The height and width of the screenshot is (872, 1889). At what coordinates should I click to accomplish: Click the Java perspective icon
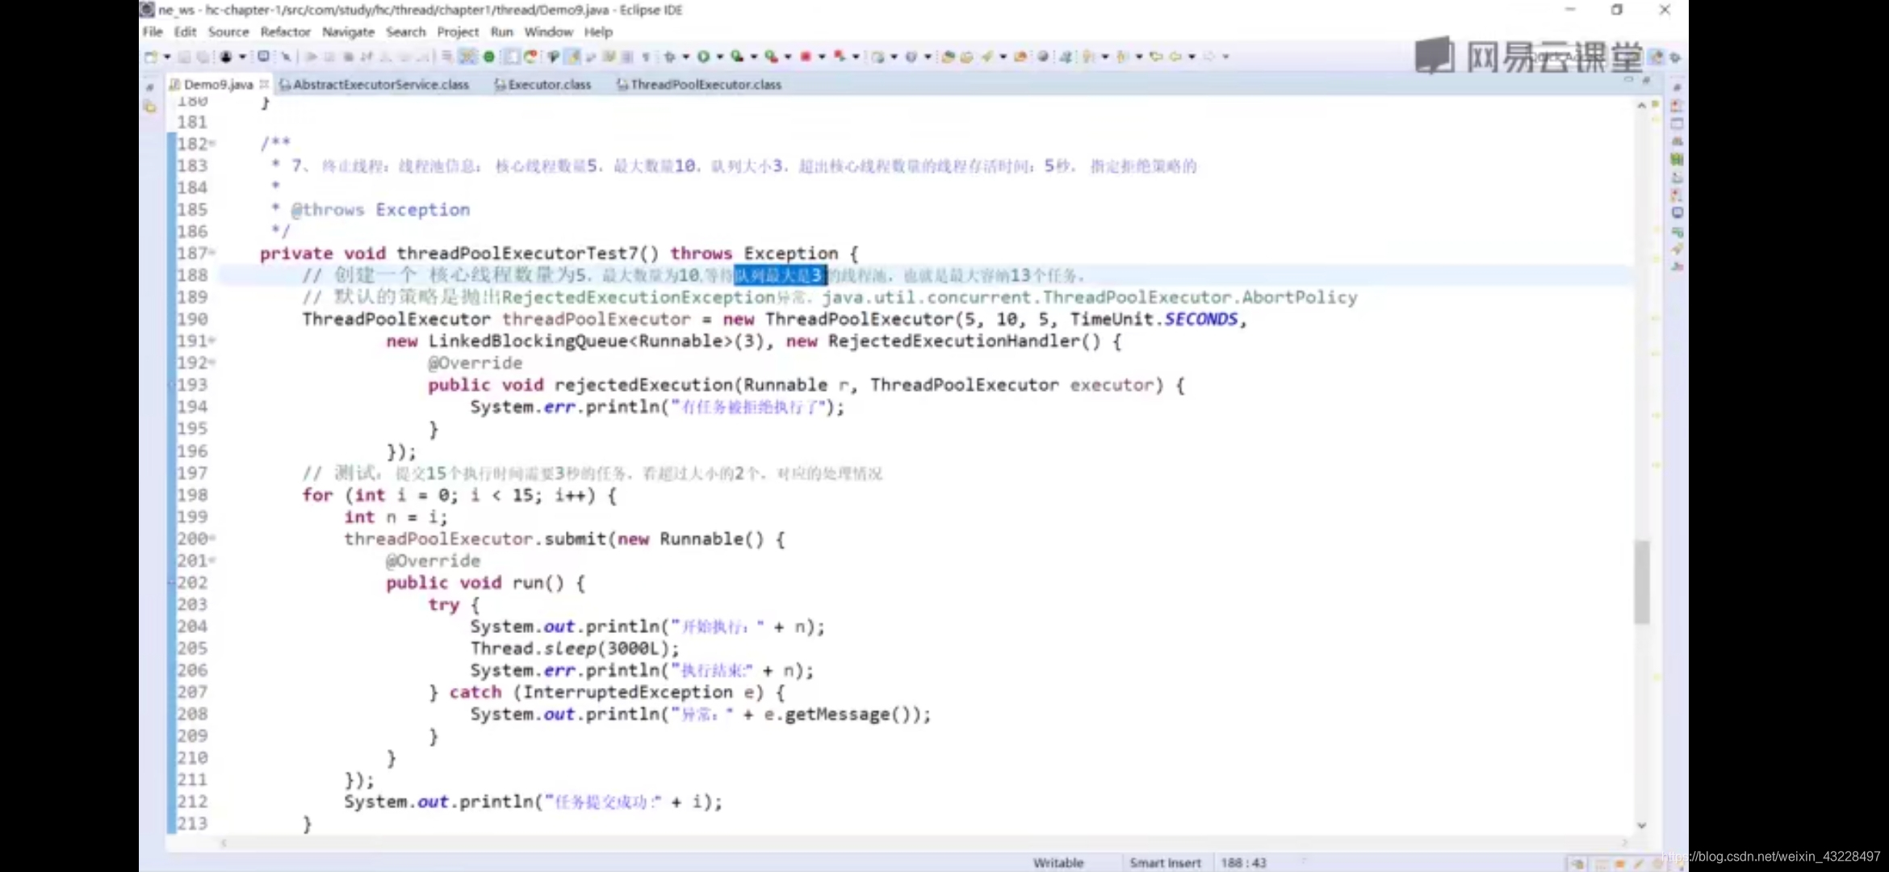point(1657,57)
